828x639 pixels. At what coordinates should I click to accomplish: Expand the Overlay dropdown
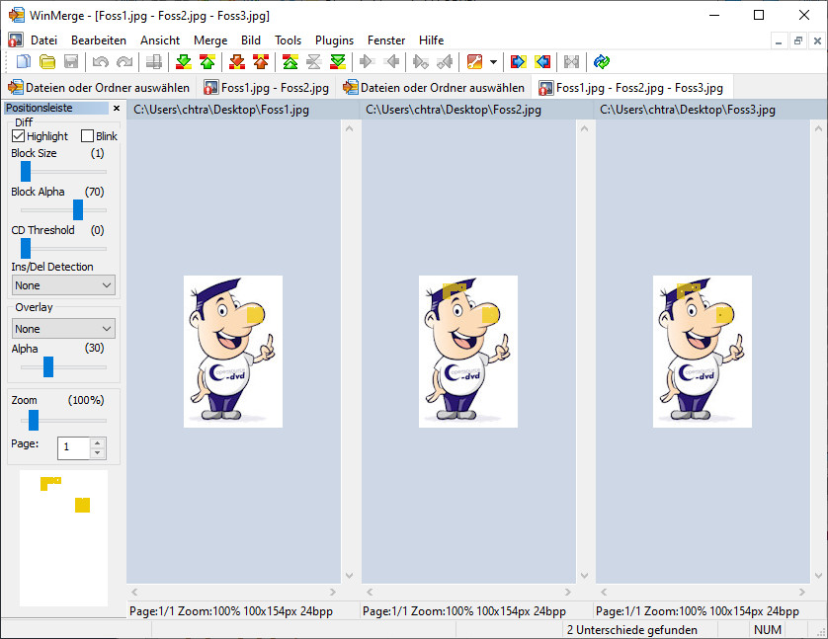coord(63,329)
